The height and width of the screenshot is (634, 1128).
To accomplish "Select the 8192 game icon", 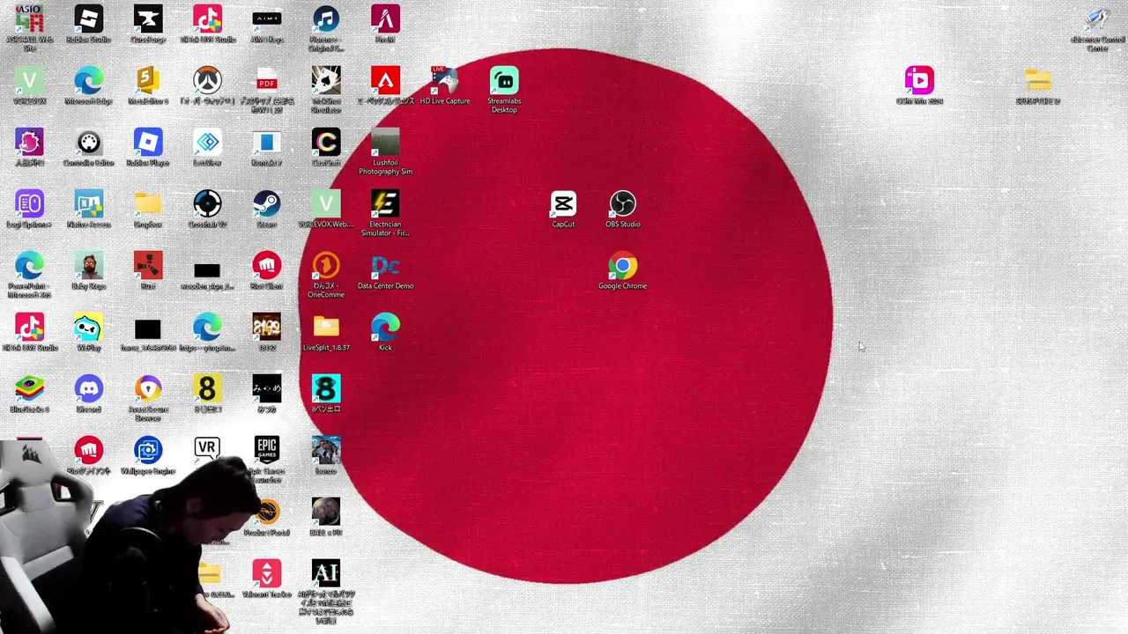I will pos(267,328).
